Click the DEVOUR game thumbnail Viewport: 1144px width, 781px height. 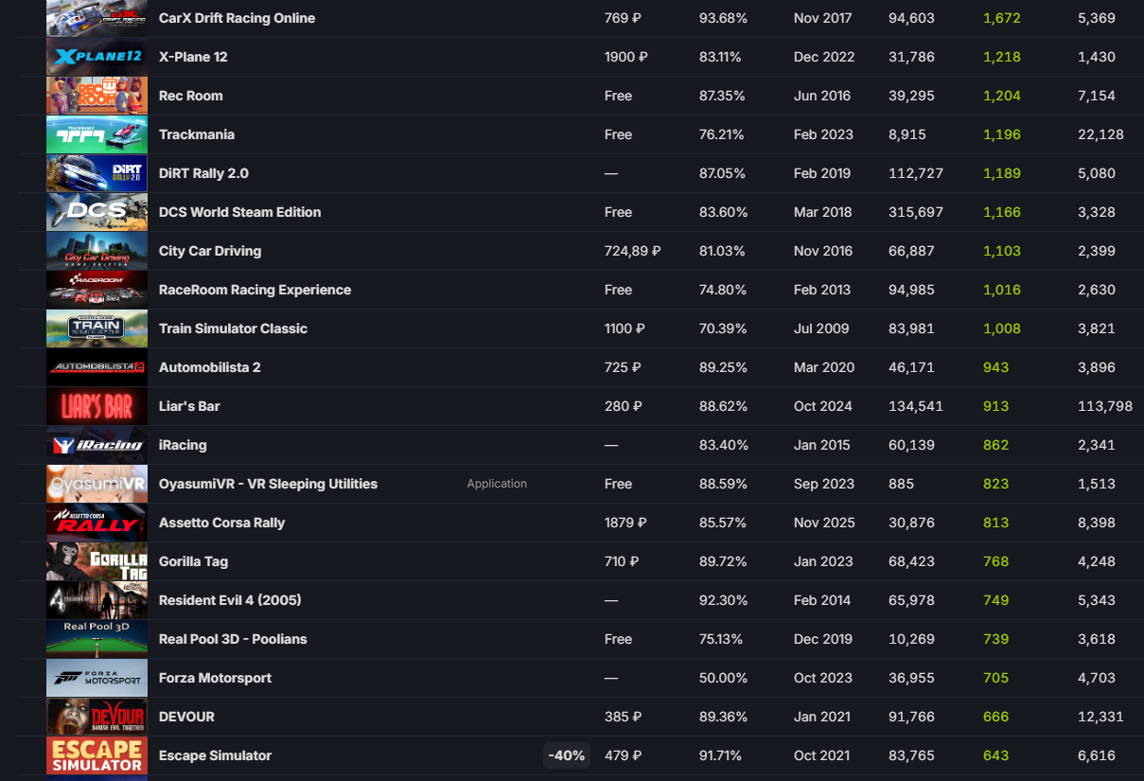97,717
